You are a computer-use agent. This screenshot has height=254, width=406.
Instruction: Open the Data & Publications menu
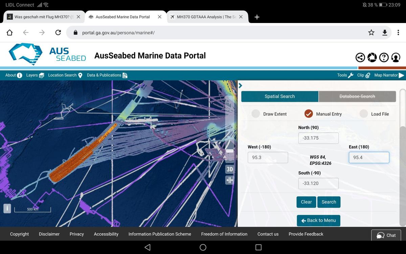(107, 75)
